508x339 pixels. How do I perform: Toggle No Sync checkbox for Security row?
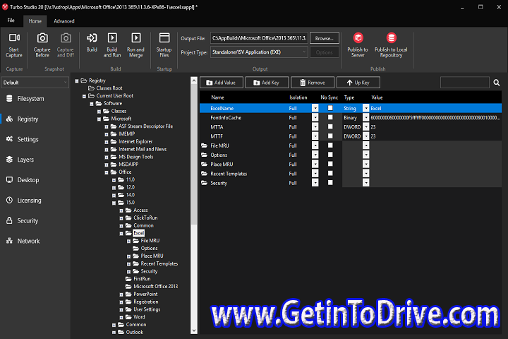pos(330,183)
